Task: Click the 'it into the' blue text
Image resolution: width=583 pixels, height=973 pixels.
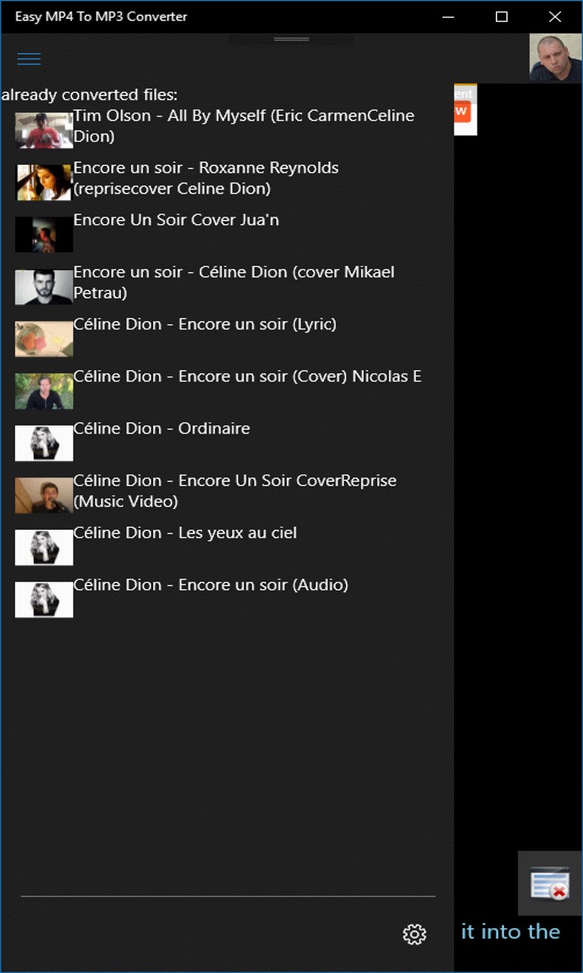Action: point(511,931)
